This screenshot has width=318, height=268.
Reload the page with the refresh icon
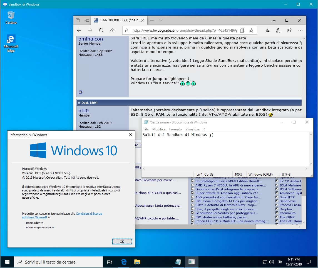[x=101, y=30]
